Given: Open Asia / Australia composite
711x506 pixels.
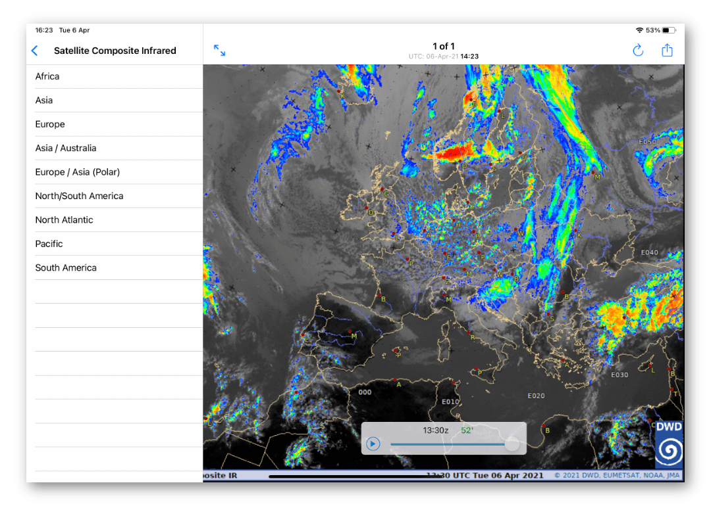Looking at the screenshot, I should coord(66,148).
